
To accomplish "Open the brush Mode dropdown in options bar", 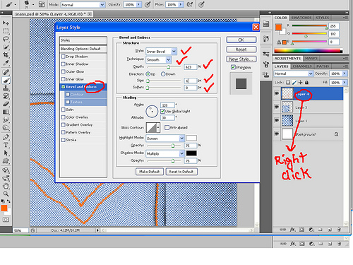I will tap(83, 5).
